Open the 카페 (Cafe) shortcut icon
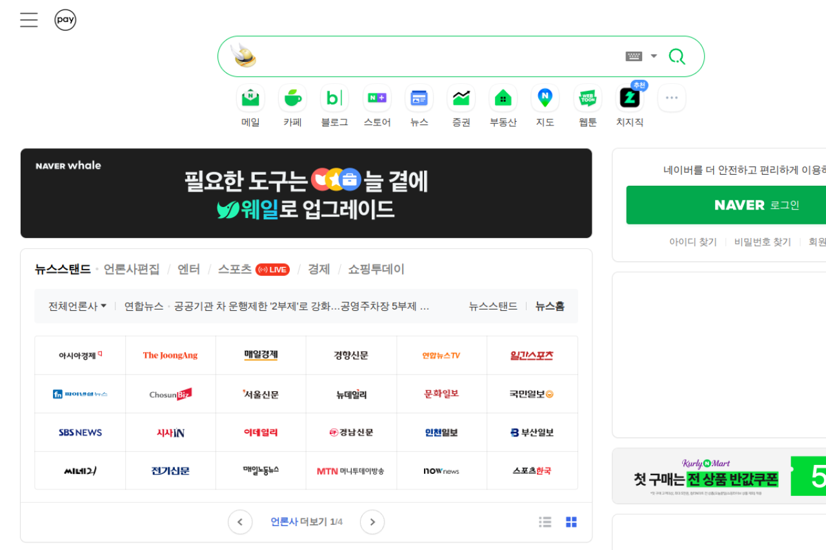This screenshot has height=550, width=826. [x=292, y=98]
